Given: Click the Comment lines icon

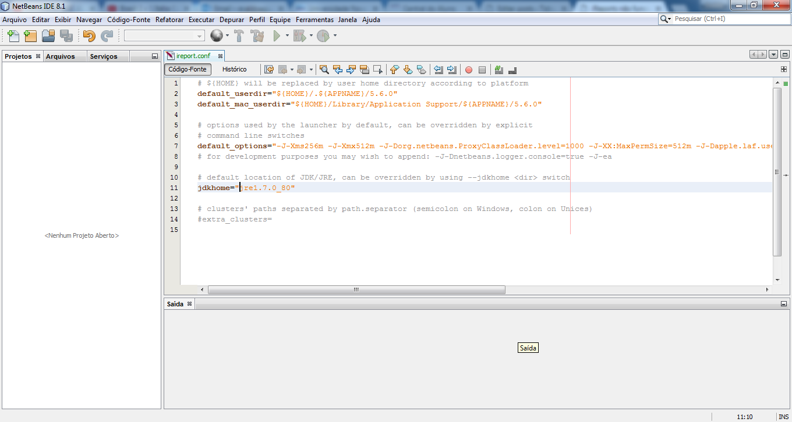Looking at the screenshot, I should pos(498,70).
